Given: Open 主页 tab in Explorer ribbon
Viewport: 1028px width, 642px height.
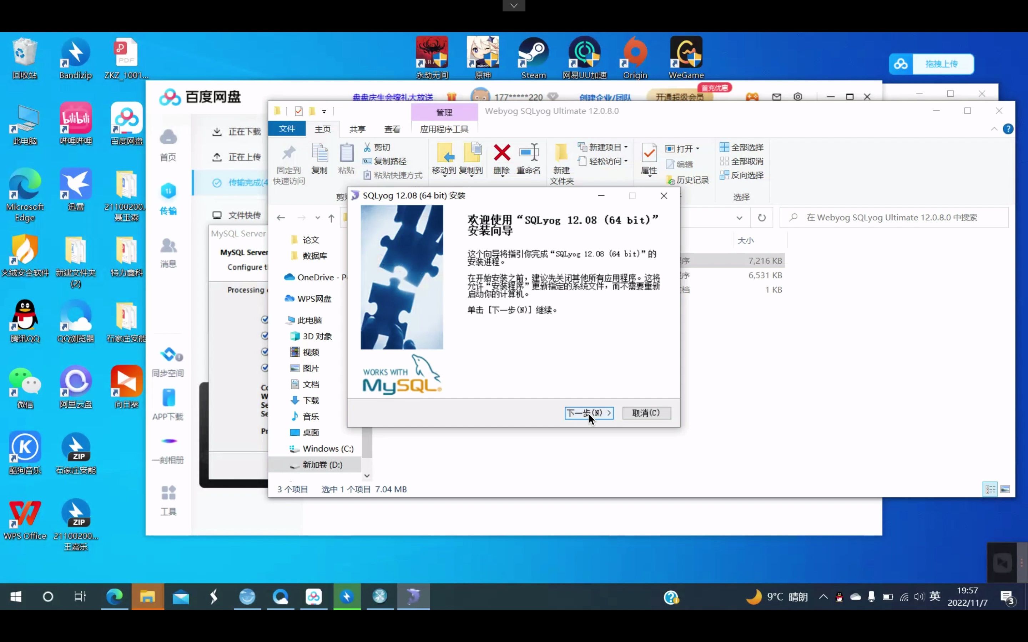Looking at the screenshot, I should click(323, 129).
